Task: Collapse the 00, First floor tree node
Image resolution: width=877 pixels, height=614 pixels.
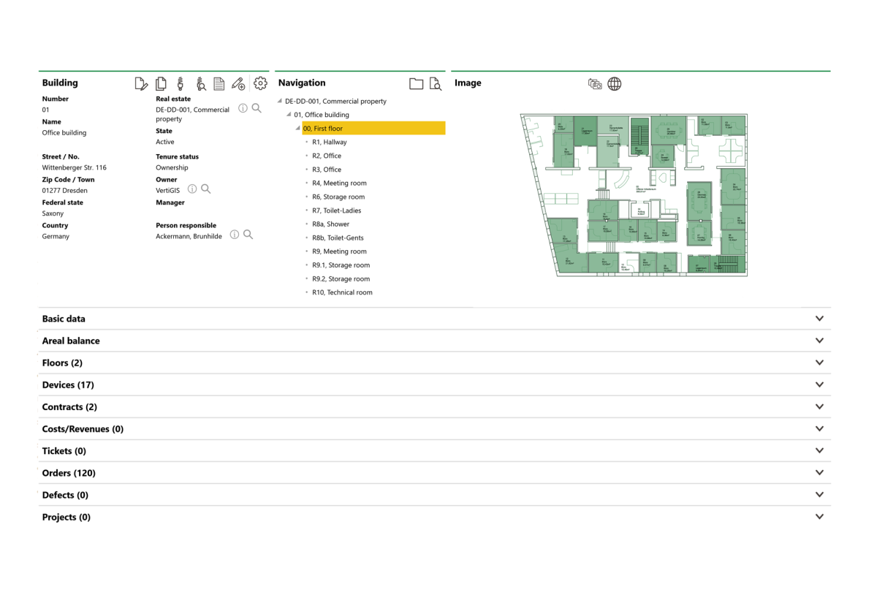Action: click(x=297, y=128)
